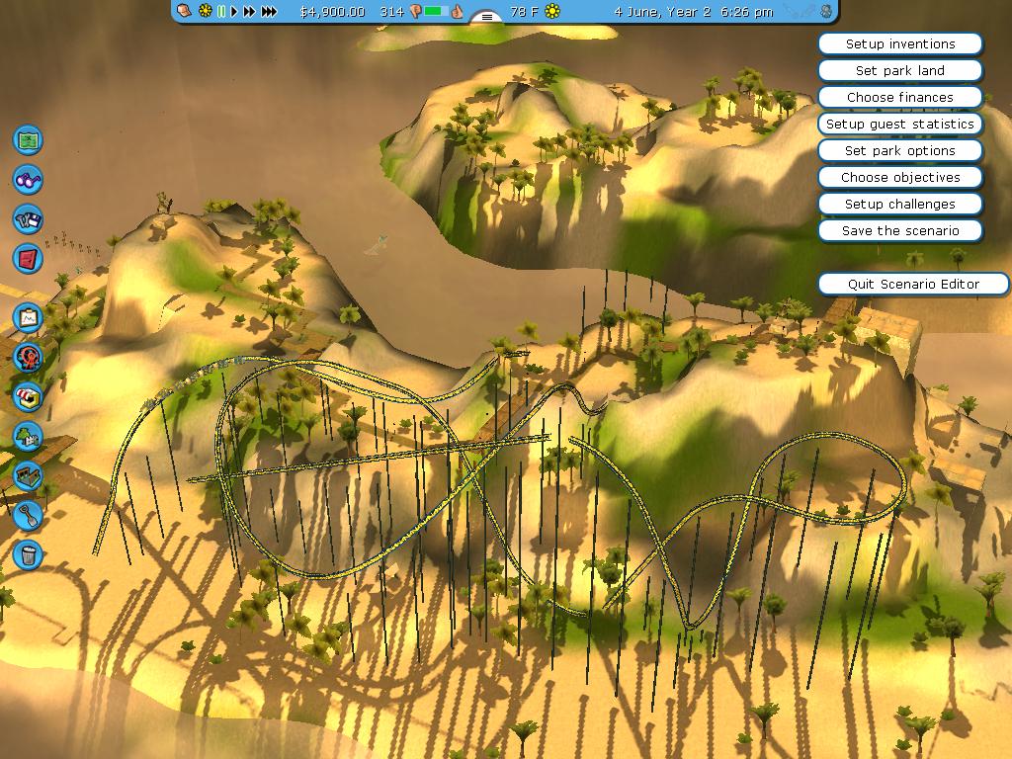The image size is (1012, 759).
Task: Open Setup guest statistics
Action: (x=900, y=124)
